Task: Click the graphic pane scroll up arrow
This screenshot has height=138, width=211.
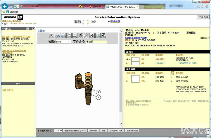Action: (121, 31)
